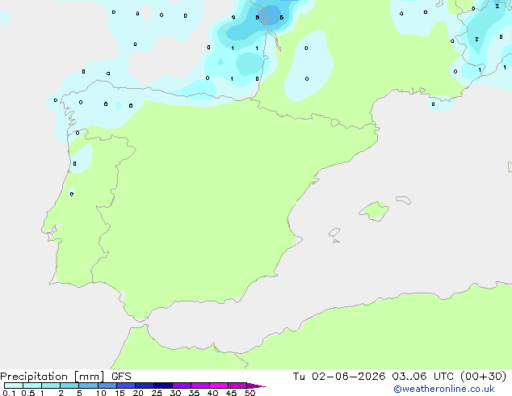Click the "03..06 UTC" time range text
Image resolution: width=512 pixels, height=396 pixels.
point(422,377)
